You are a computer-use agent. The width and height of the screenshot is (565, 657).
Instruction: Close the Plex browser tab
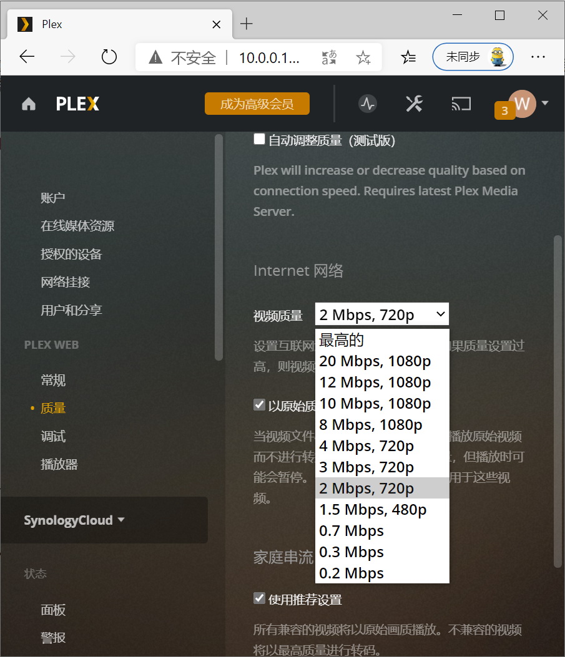(x=216, y=25)
